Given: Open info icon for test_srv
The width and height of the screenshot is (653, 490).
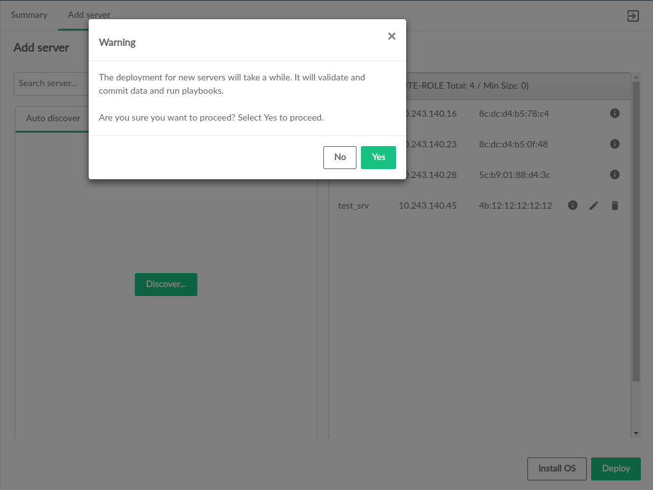Looking at the screenshot, I should click(573, 205).
